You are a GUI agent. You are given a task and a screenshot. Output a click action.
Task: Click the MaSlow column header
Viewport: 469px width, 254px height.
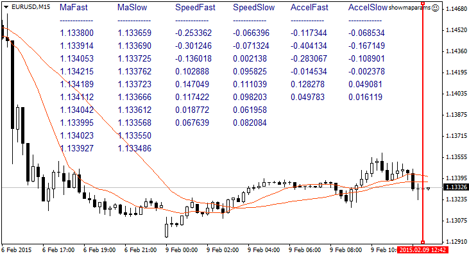[x=132, y=8]
